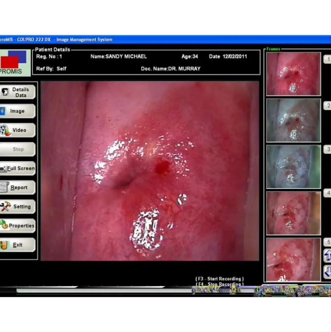Open the Report button
Viewport: 331px width, 332px height.
point(17,187)
